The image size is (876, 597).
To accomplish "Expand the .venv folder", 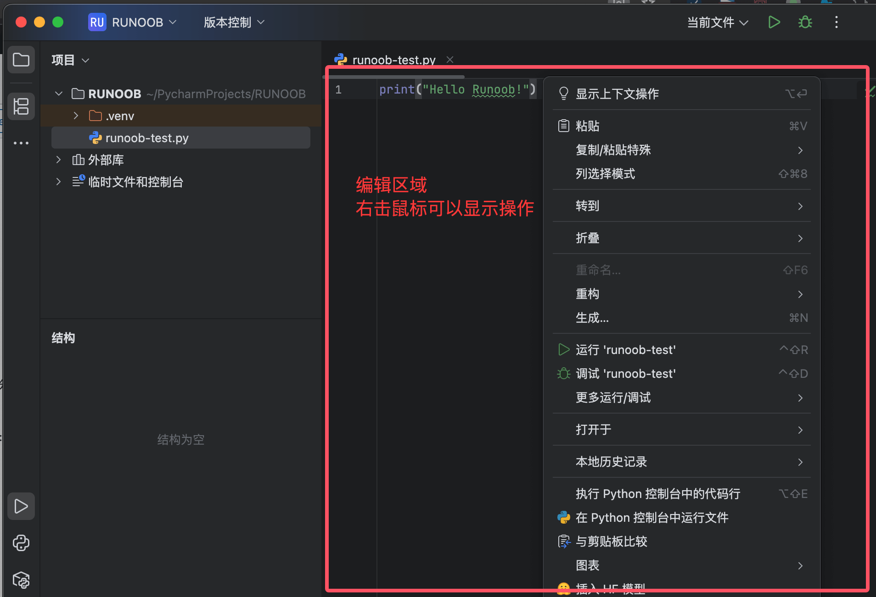I will click(76, 116).
